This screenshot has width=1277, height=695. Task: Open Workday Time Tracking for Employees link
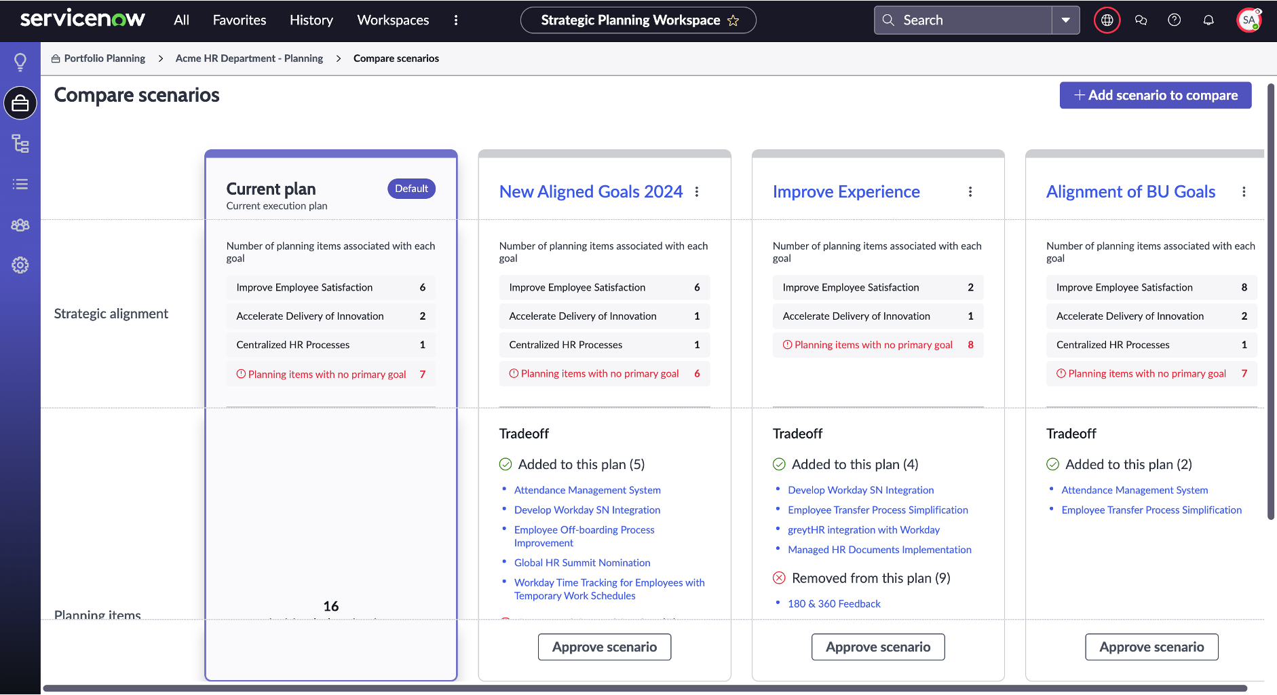coord(609,589)
